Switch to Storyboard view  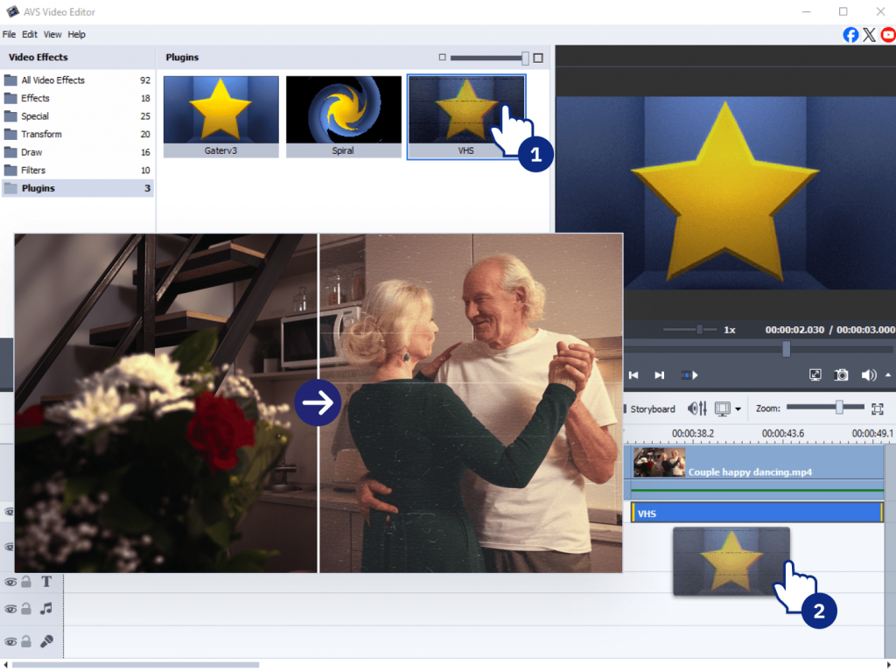tap(652, 409)
